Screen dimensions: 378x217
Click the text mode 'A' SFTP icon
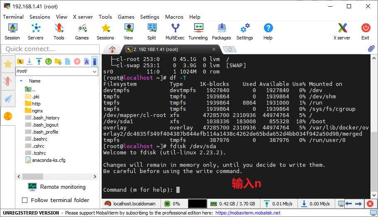pos(87,61)
